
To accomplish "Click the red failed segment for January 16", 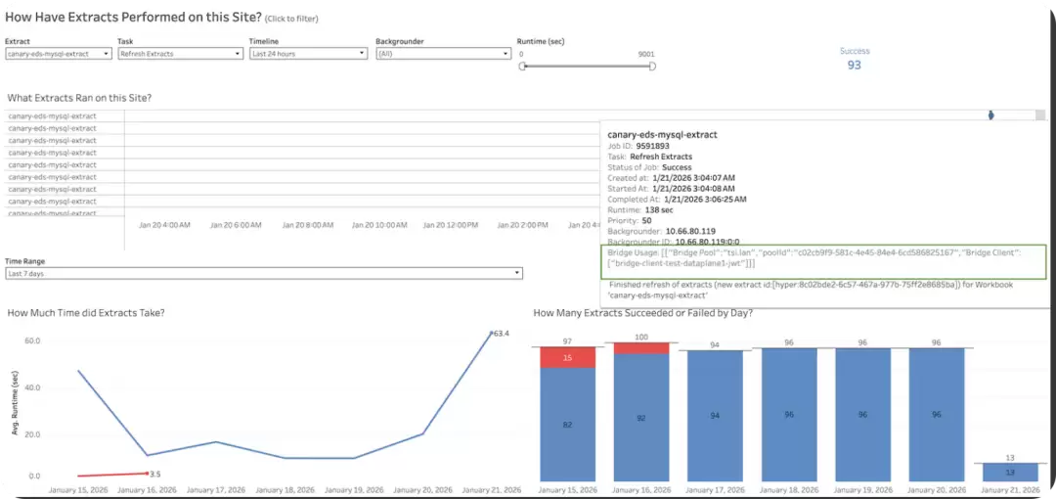I will pos(641,348).
